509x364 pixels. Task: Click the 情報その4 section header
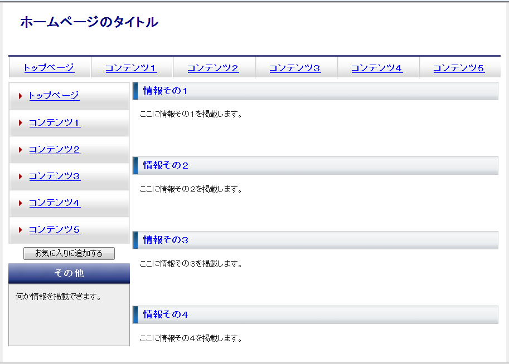(166, 314)
